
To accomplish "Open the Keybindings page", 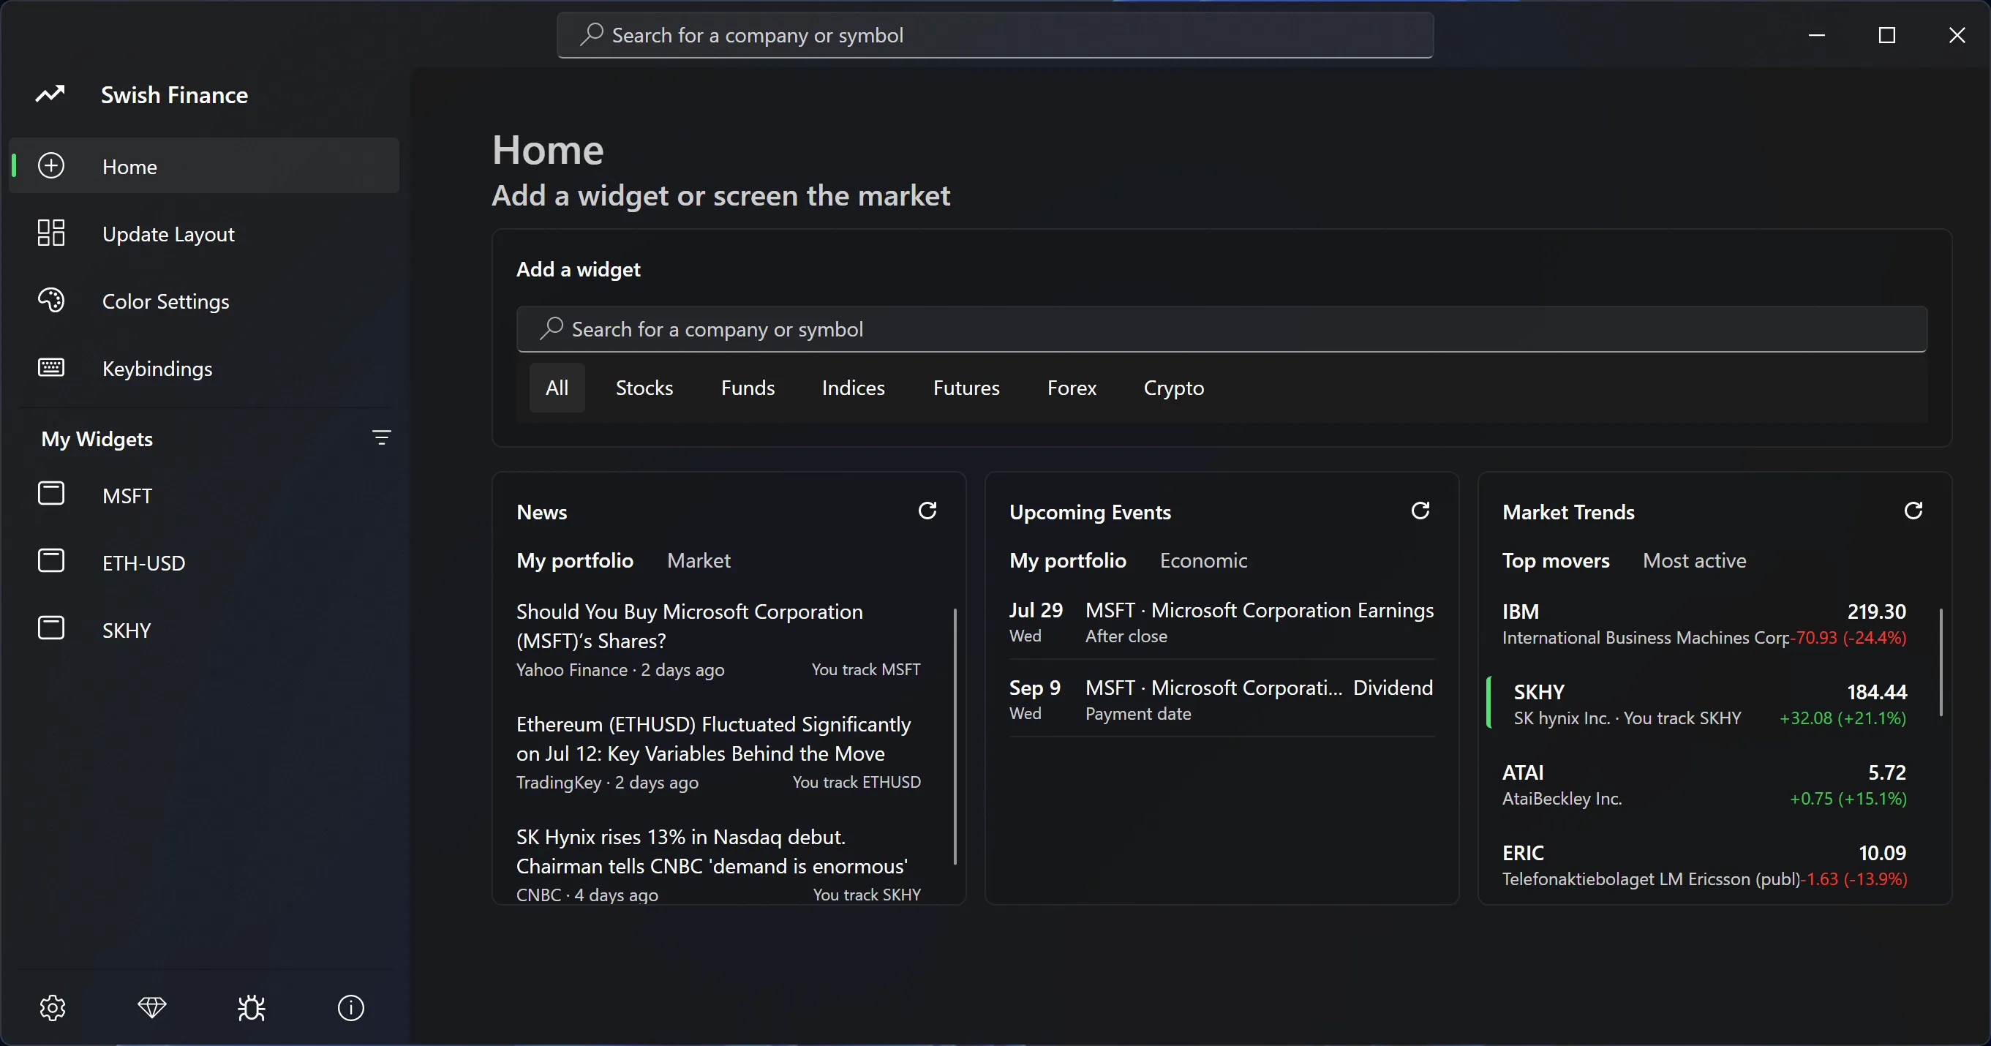I will click(204, 368).
